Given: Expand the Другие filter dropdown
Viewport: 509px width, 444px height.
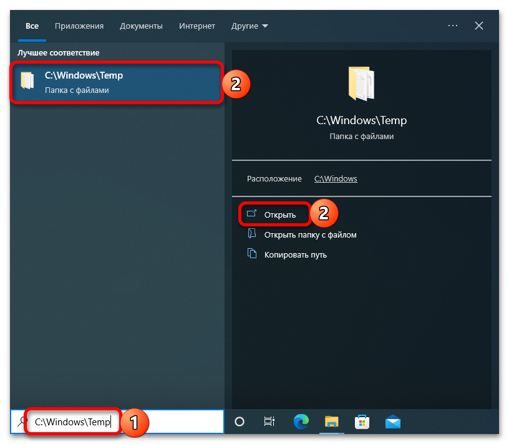Looking at the screenshot, I should (249, 26).
